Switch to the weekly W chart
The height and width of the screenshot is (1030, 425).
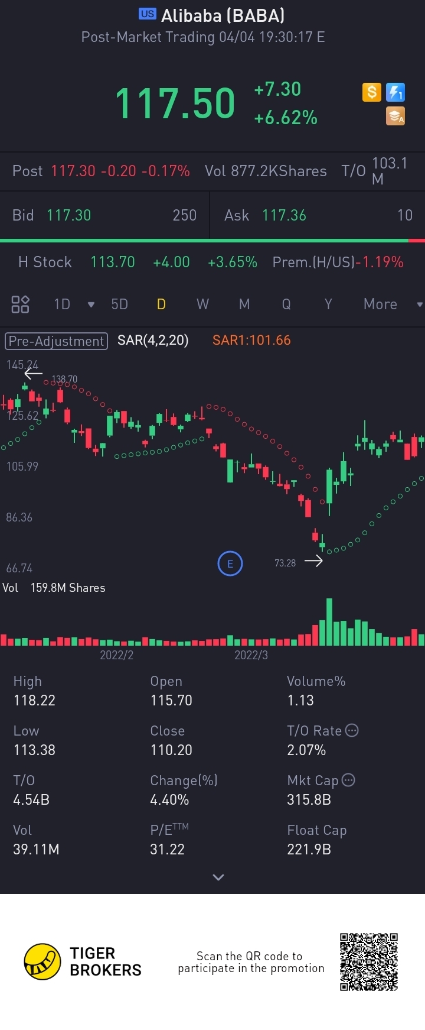coord(202,304)
